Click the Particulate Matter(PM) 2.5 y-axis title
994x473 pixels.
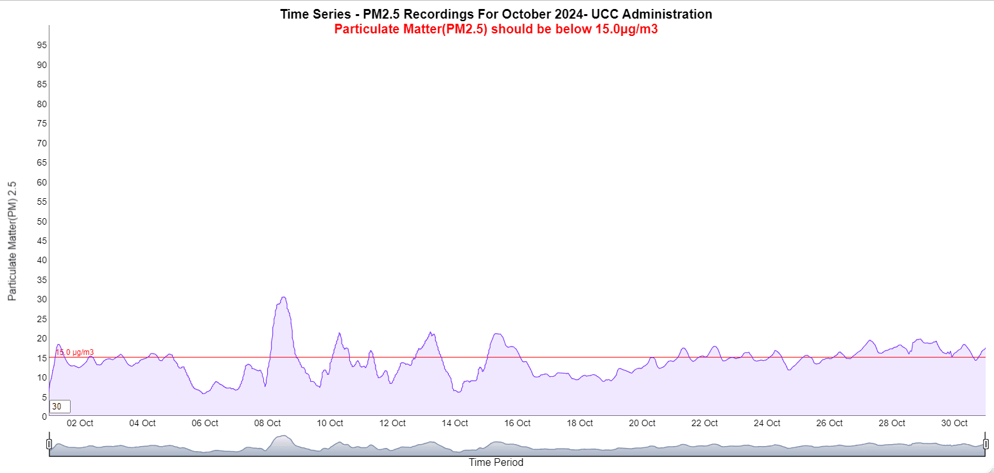(12, 241)
